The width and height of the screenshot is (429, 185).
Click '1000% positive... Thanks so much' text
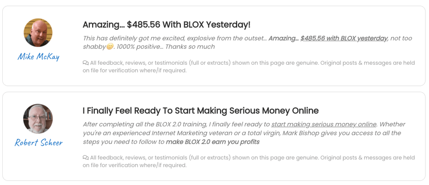click(165, 47)
